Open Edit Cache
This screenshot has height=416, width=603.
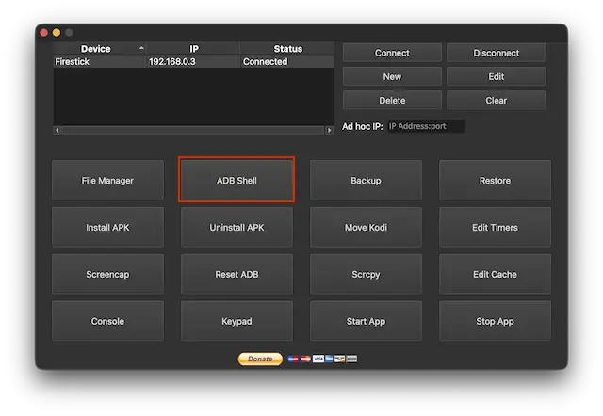495,274
